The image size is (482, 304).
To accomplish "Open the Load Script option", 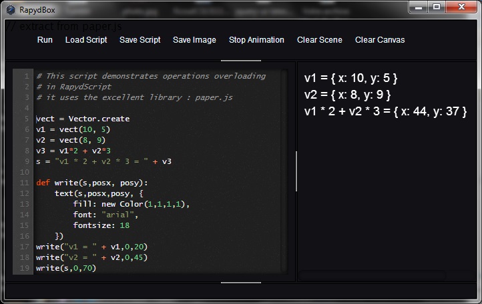I will pos(86,40).
